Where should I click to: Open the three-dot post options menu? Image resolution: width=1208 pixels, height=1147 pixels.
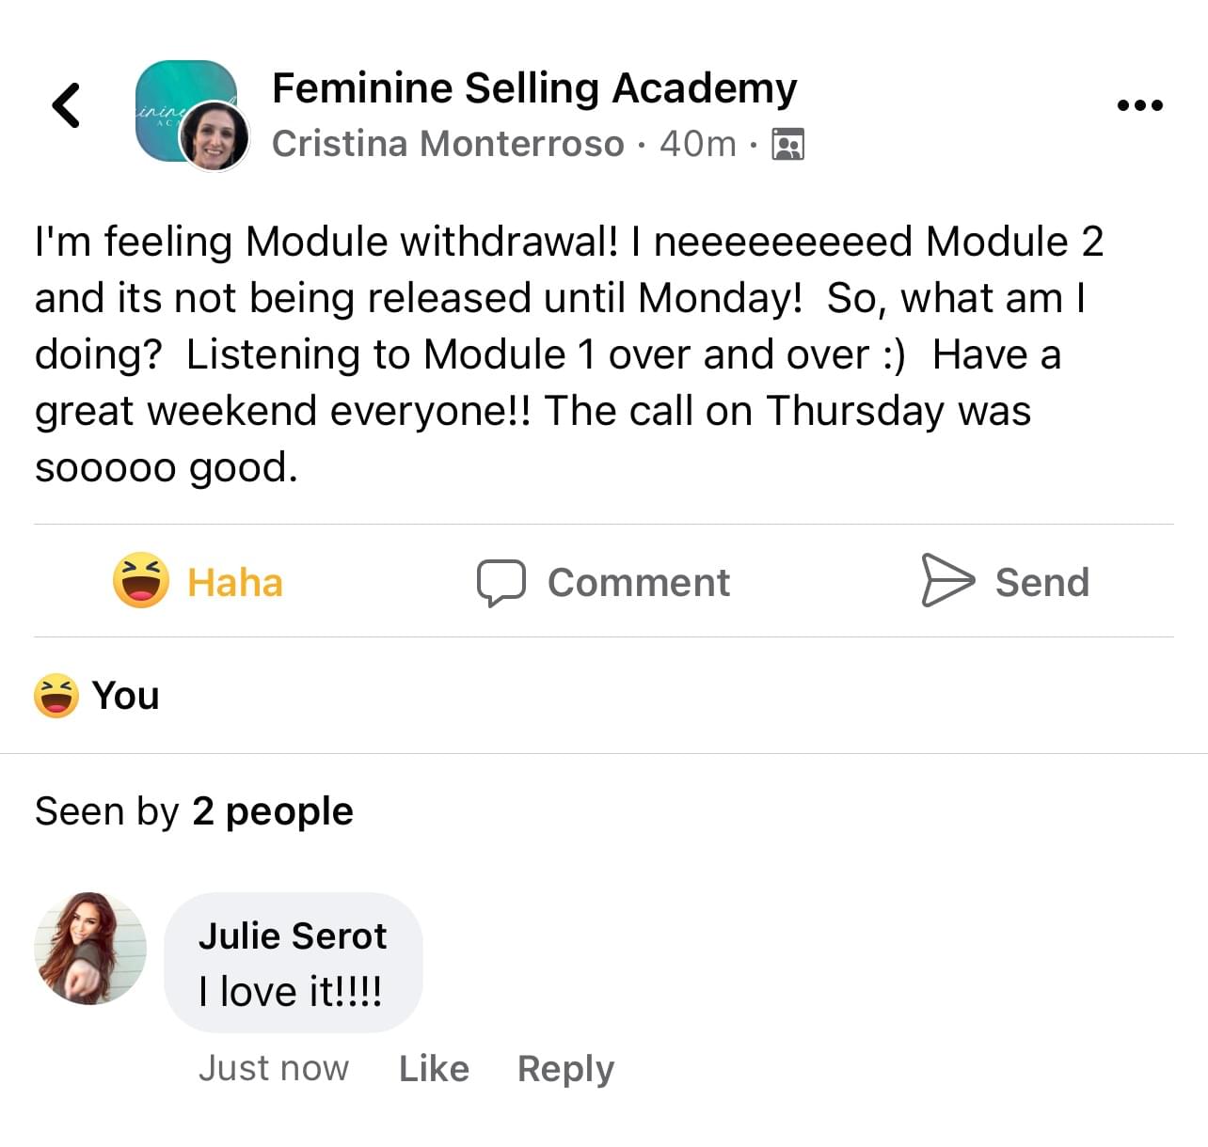pyautogui.click(x=1139, y=105)
